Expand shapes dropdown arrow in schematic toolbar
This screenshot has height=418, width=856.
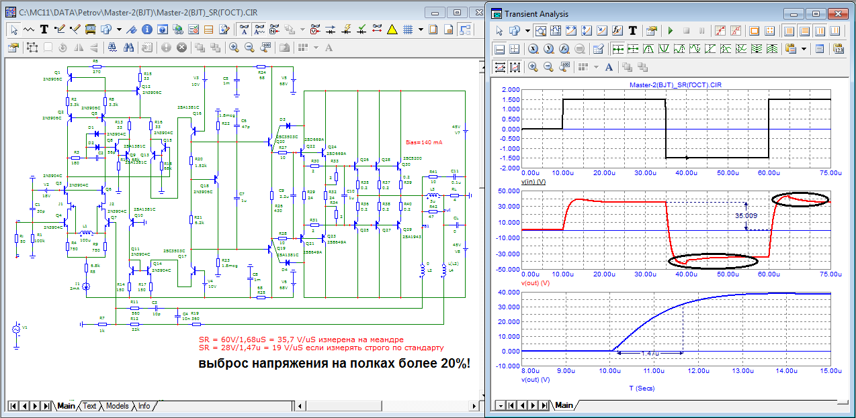[119, 29]
